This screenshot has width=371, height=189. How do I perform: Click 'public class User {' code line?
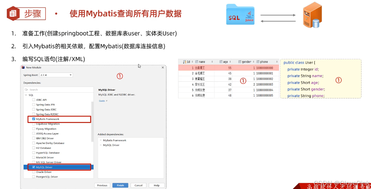299,63
